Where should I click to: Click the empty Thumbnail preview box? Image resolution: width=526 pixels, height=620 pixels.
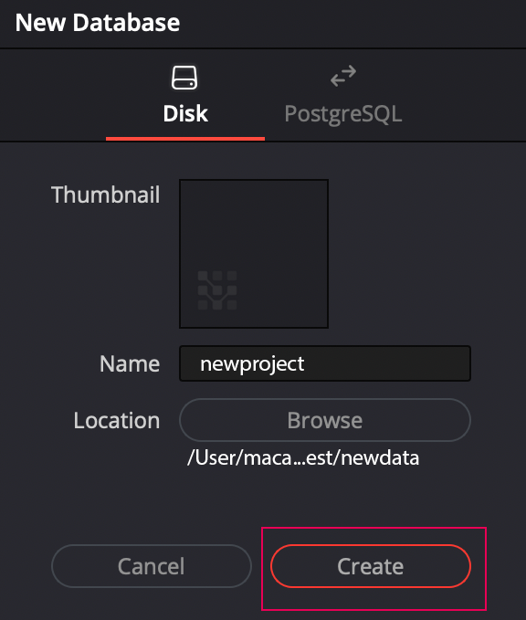(254, 254)
